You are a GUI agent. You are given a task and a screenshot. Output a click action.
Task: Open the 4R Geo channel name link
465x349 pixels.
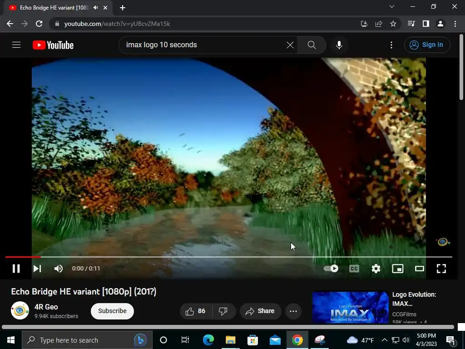tap(46, 307)
